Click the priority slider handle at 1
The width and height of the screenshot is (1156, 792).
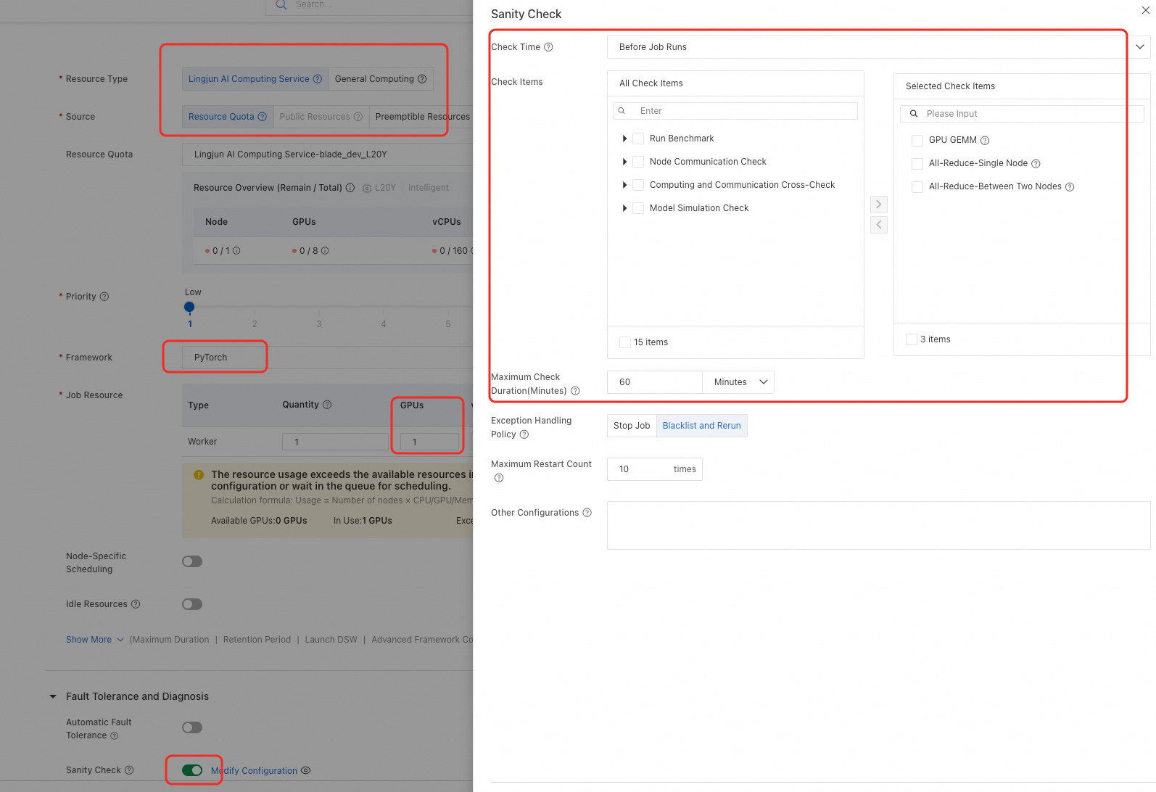189,307
